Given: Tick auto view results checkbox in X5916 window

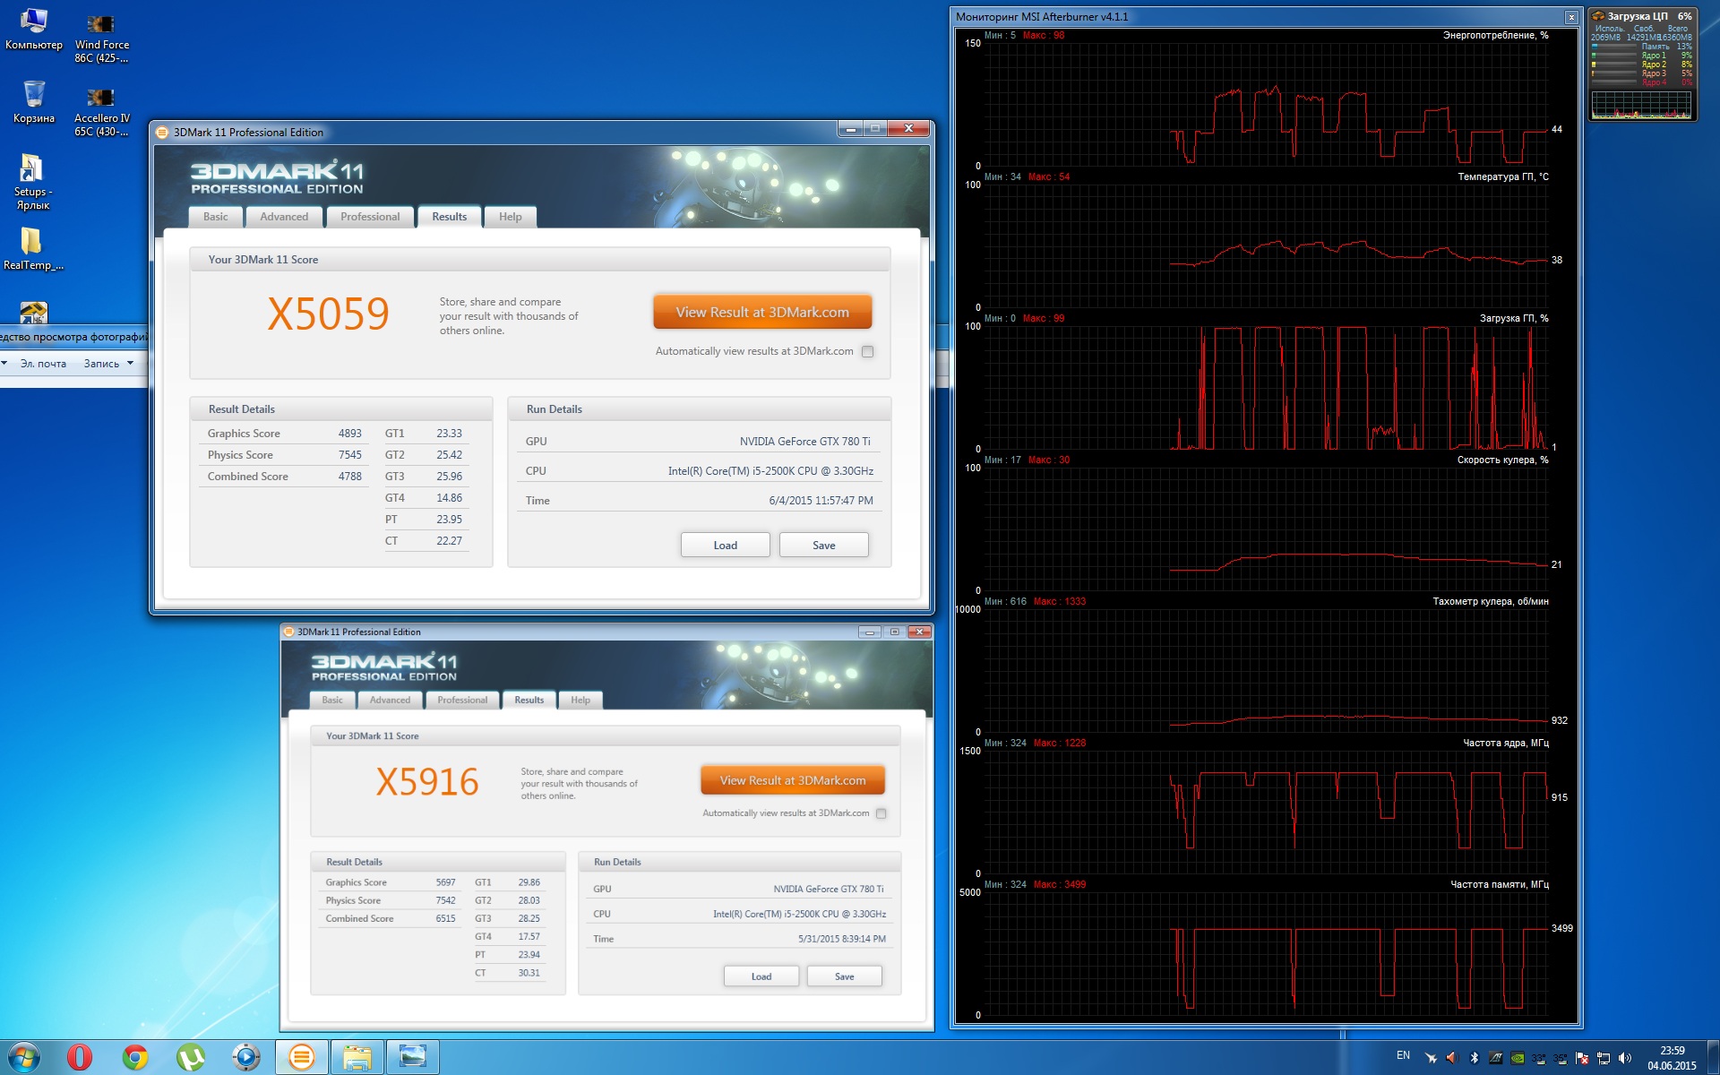Looking at the screenshot, I should tap(881, 813).
